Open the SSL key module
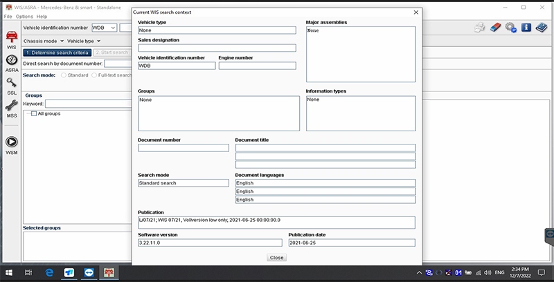 (x=12, y=86)
